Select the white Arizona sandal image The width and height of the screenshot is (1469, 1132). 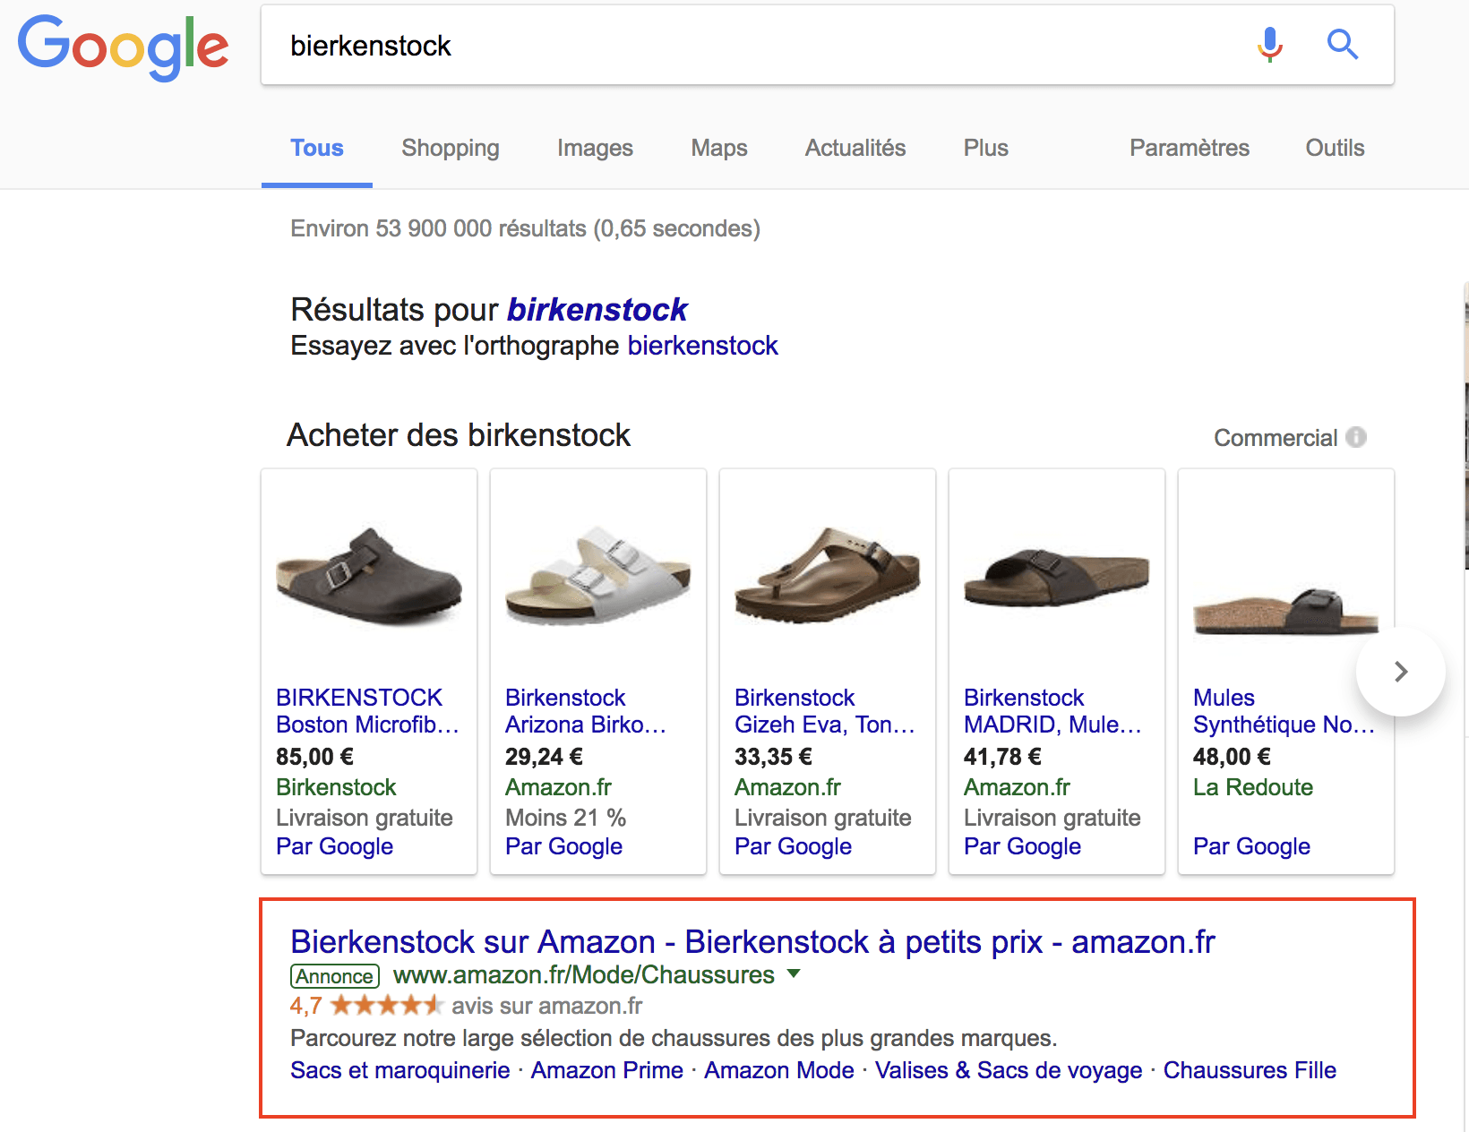coord(598,575)
